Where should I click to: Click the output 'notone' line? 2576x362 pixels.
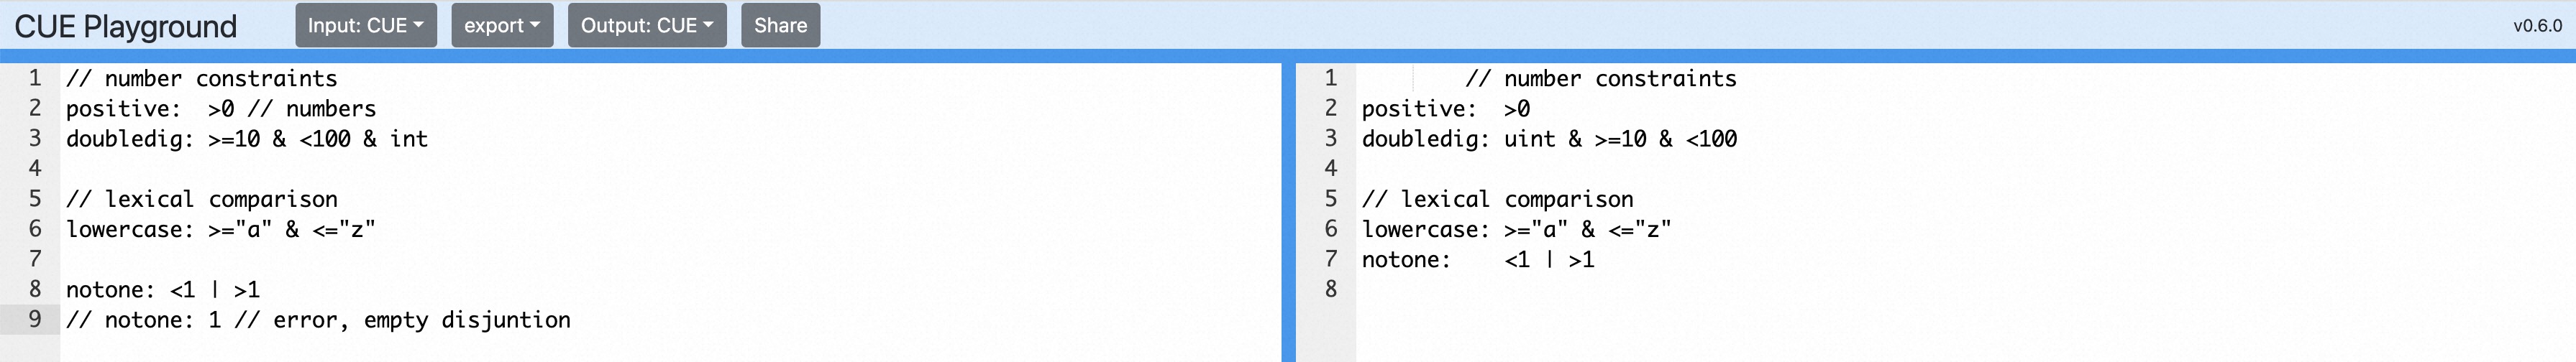pos(1477,260)
